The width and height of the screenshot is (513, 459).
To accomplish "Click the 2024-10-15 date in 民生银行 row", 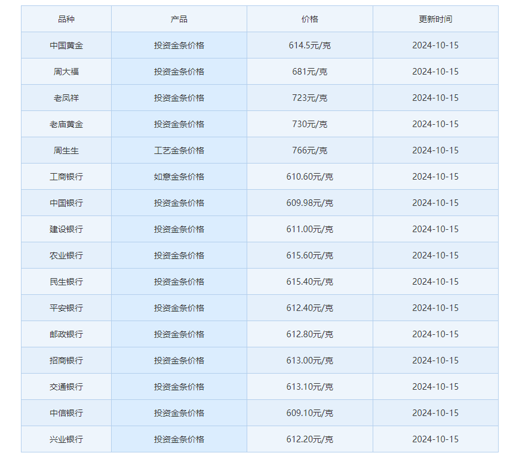I will 435,282.
